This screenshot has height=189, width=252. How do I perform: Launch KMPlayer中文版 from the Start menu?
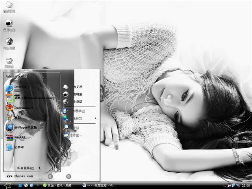click(21, 128)
